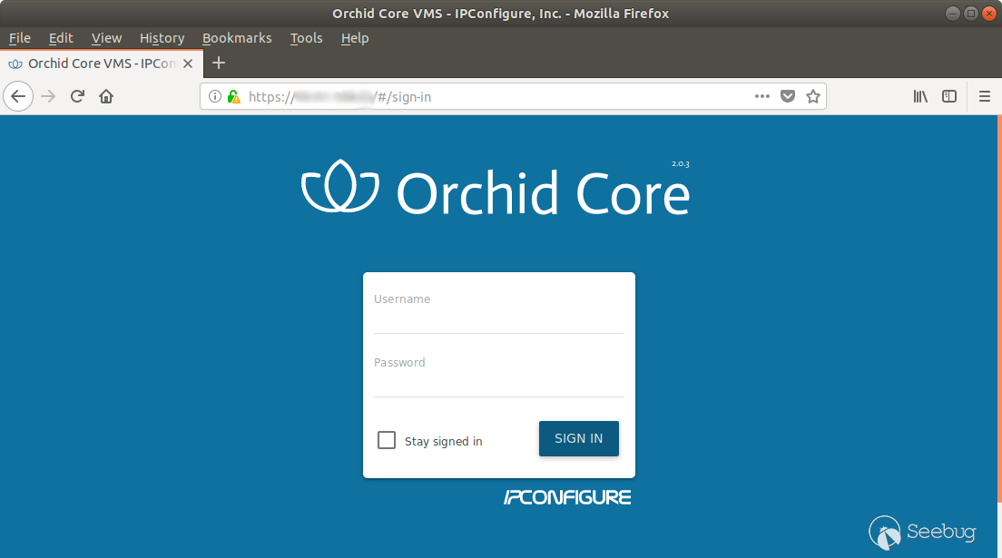1002x558 pixels.
Task: Open the Edit menu
Action: tap(61, 38)
